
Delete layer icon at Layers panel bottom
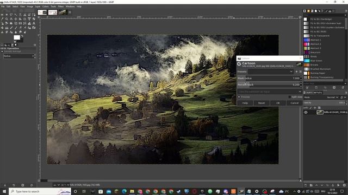pyautogui.click(x=344, y=185)
